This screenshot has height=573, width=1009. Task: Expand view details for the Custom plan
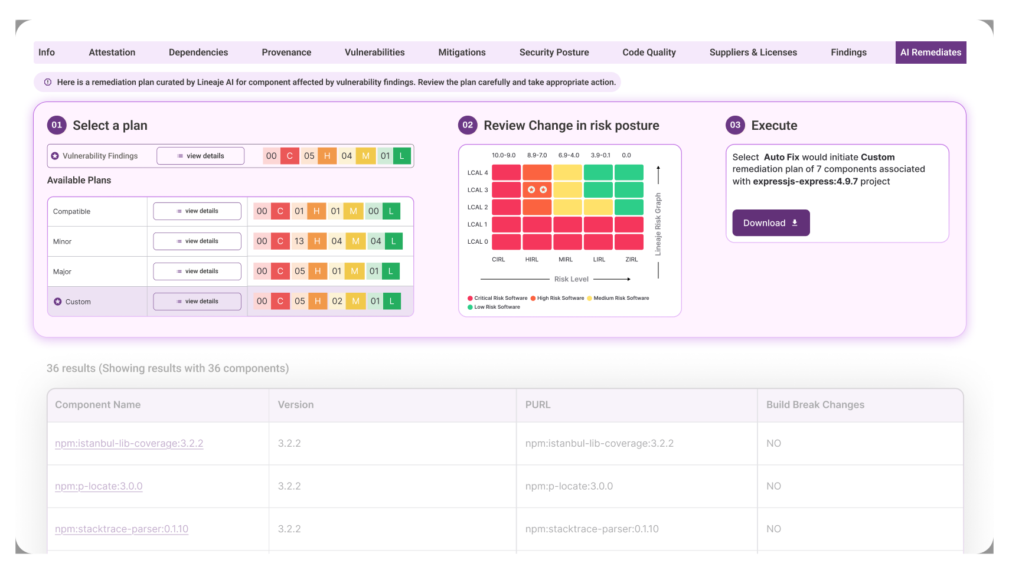point(197,302)
